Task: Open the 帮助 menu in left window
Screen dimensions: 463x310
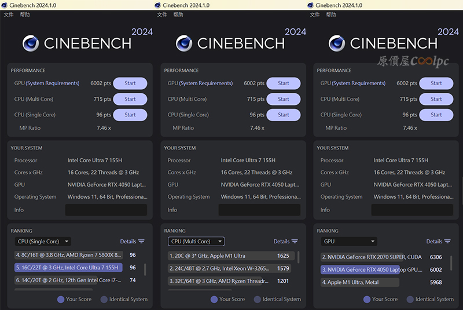Action: coord(25,14)
